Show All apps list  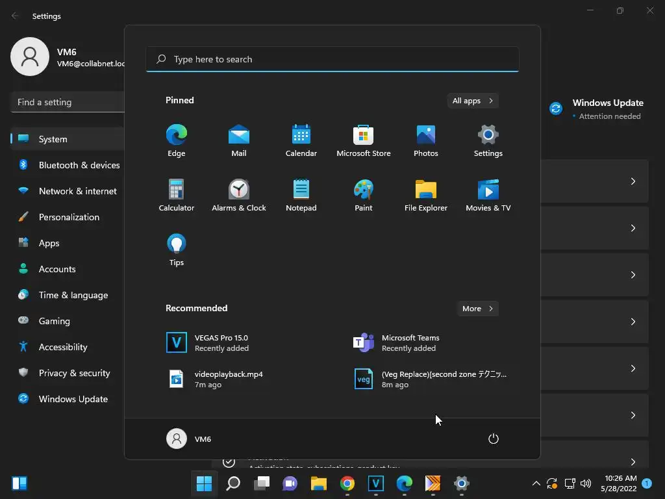coord(473,101)
